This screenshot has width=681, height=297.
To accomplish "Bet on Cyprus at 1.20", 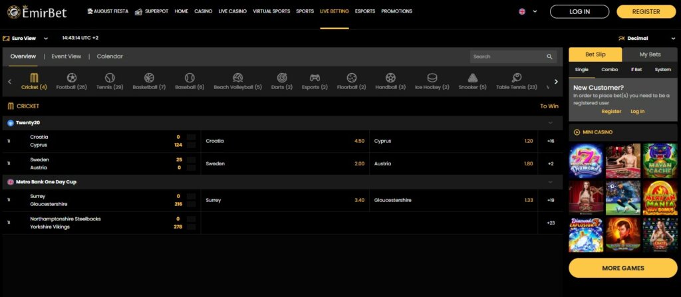I will coord(454,141).
